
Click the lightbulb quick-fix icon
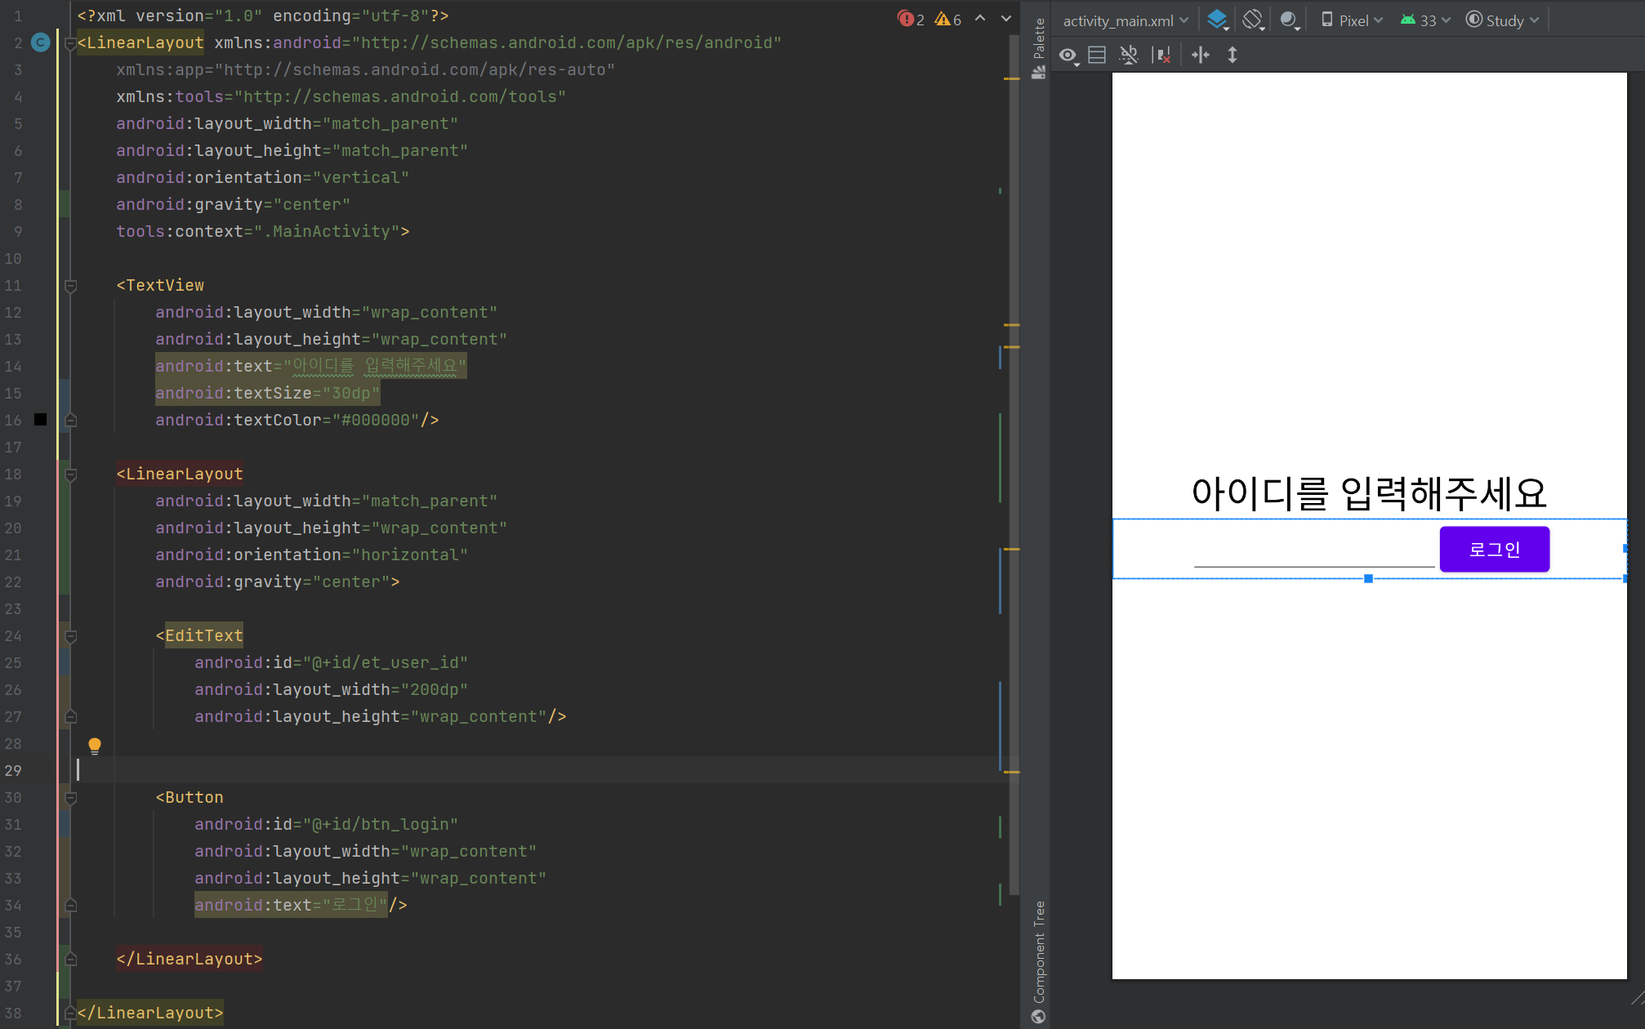[95, 745]
